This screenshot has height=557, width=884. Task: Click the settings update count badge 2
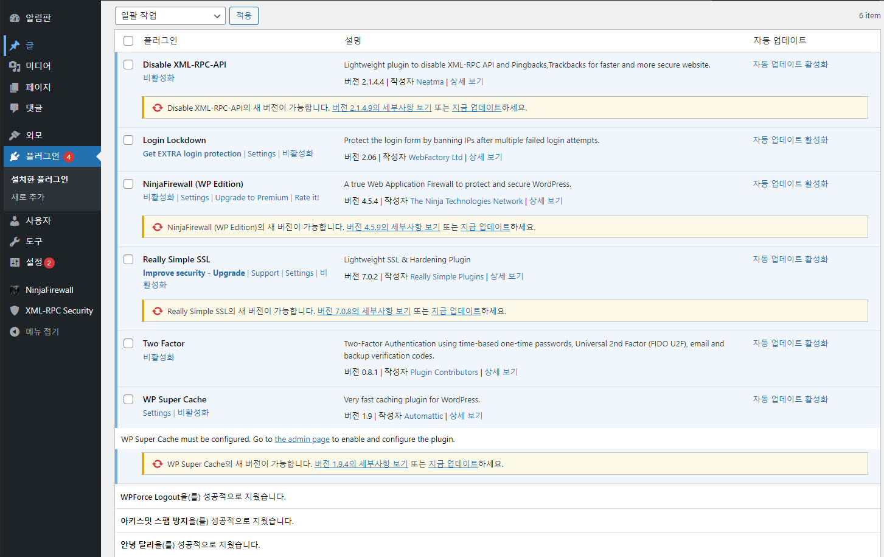pos(49,263)
